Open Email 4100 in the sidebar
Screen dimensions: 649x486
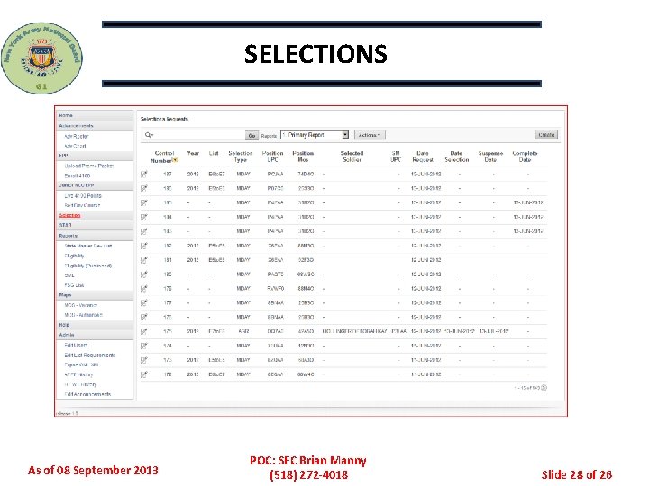(x=77, y=175)
